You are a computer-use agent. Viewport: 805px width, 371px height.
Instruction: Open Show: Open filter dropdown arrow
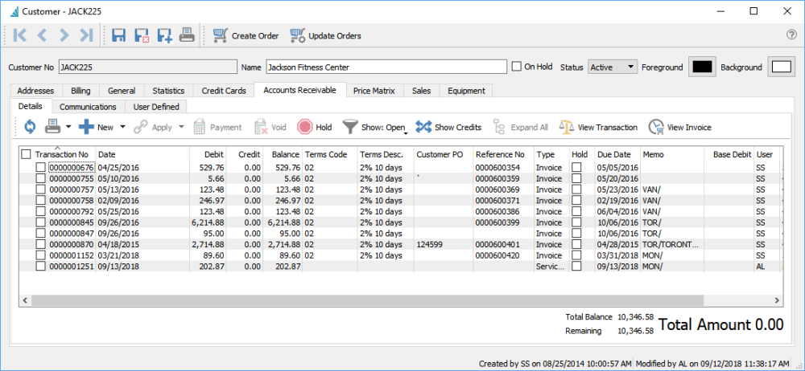click(406, 133)
